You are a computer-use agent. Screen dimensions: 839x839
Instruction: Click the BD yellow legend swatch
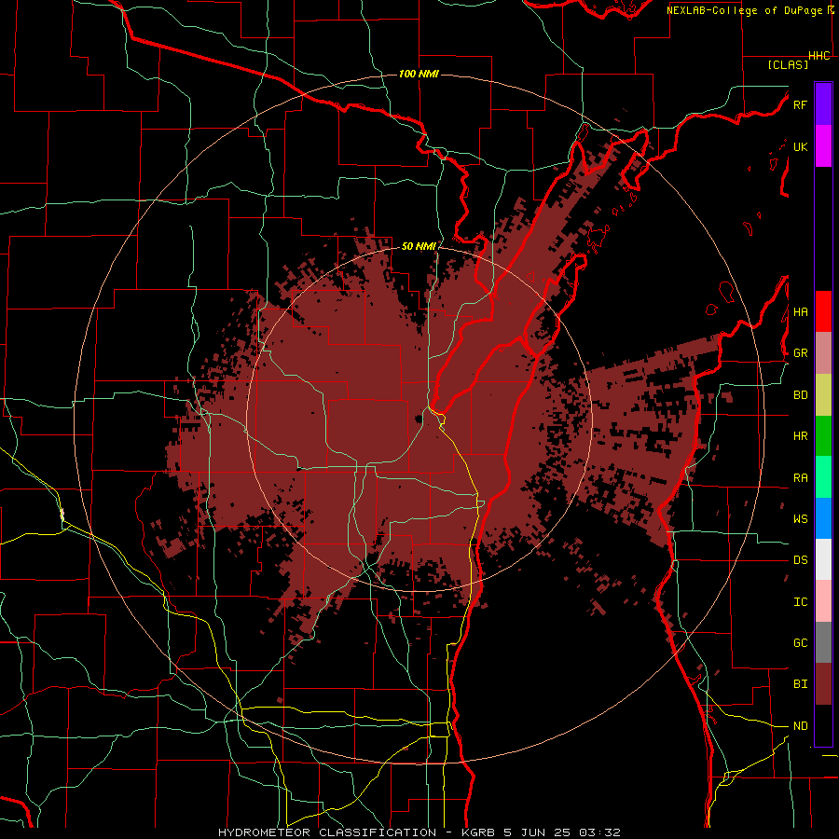pos(823,395)
